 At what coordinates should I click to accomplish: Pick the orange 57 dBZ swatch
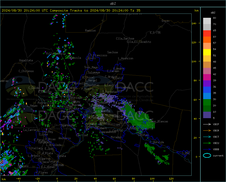207,40
